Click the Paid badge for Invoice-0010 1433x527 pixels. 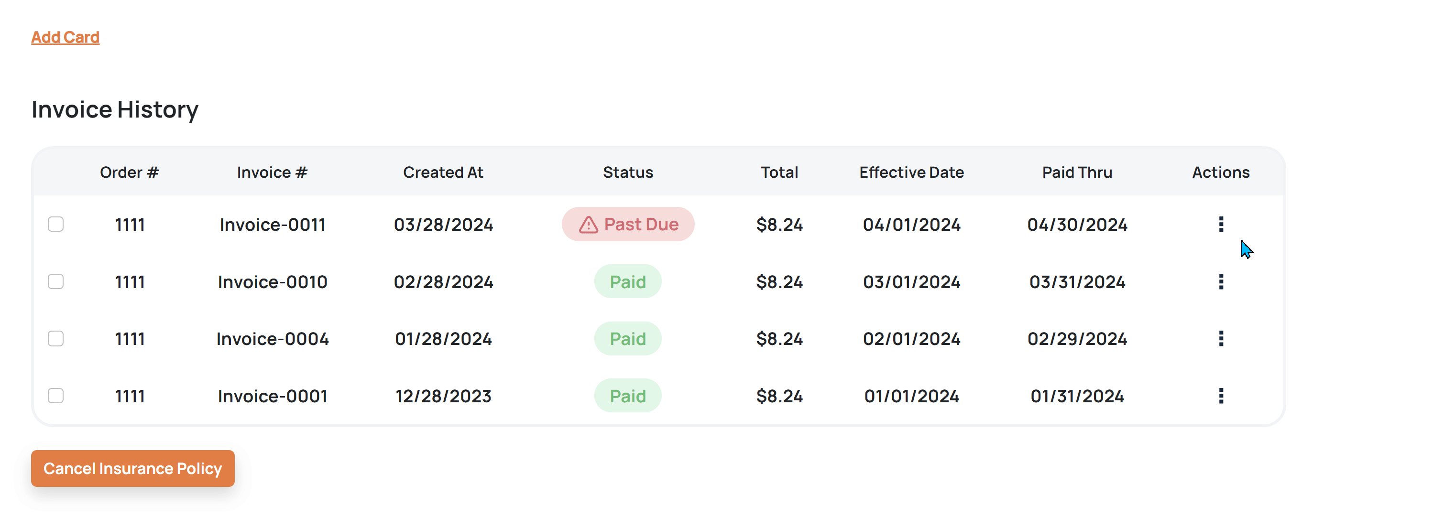pos(627,282)
